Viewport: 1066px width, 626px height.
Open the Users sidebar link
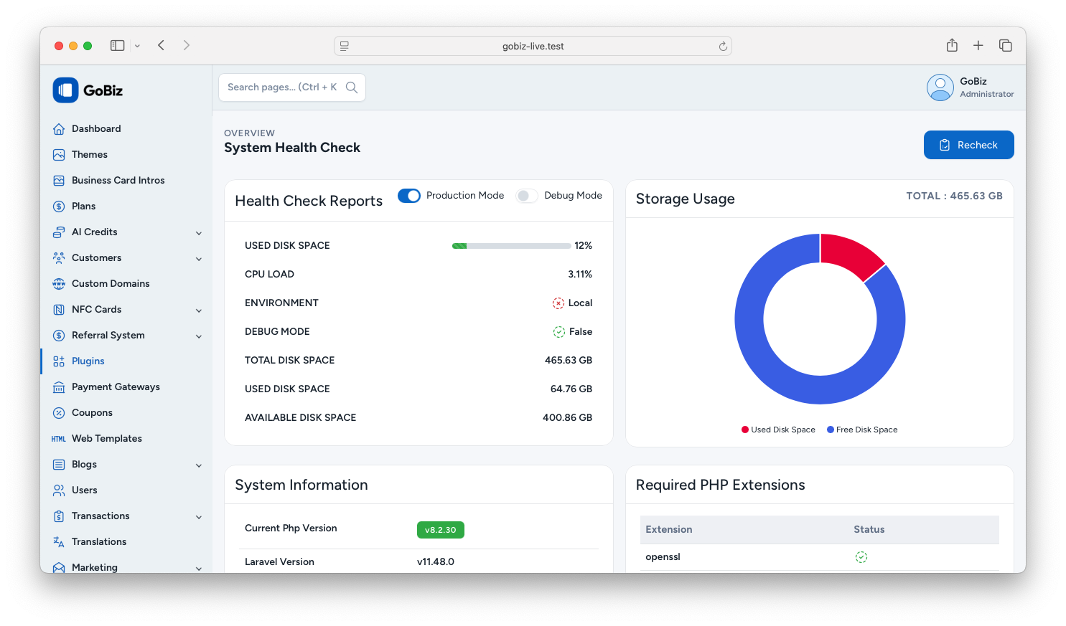[126, 490]
